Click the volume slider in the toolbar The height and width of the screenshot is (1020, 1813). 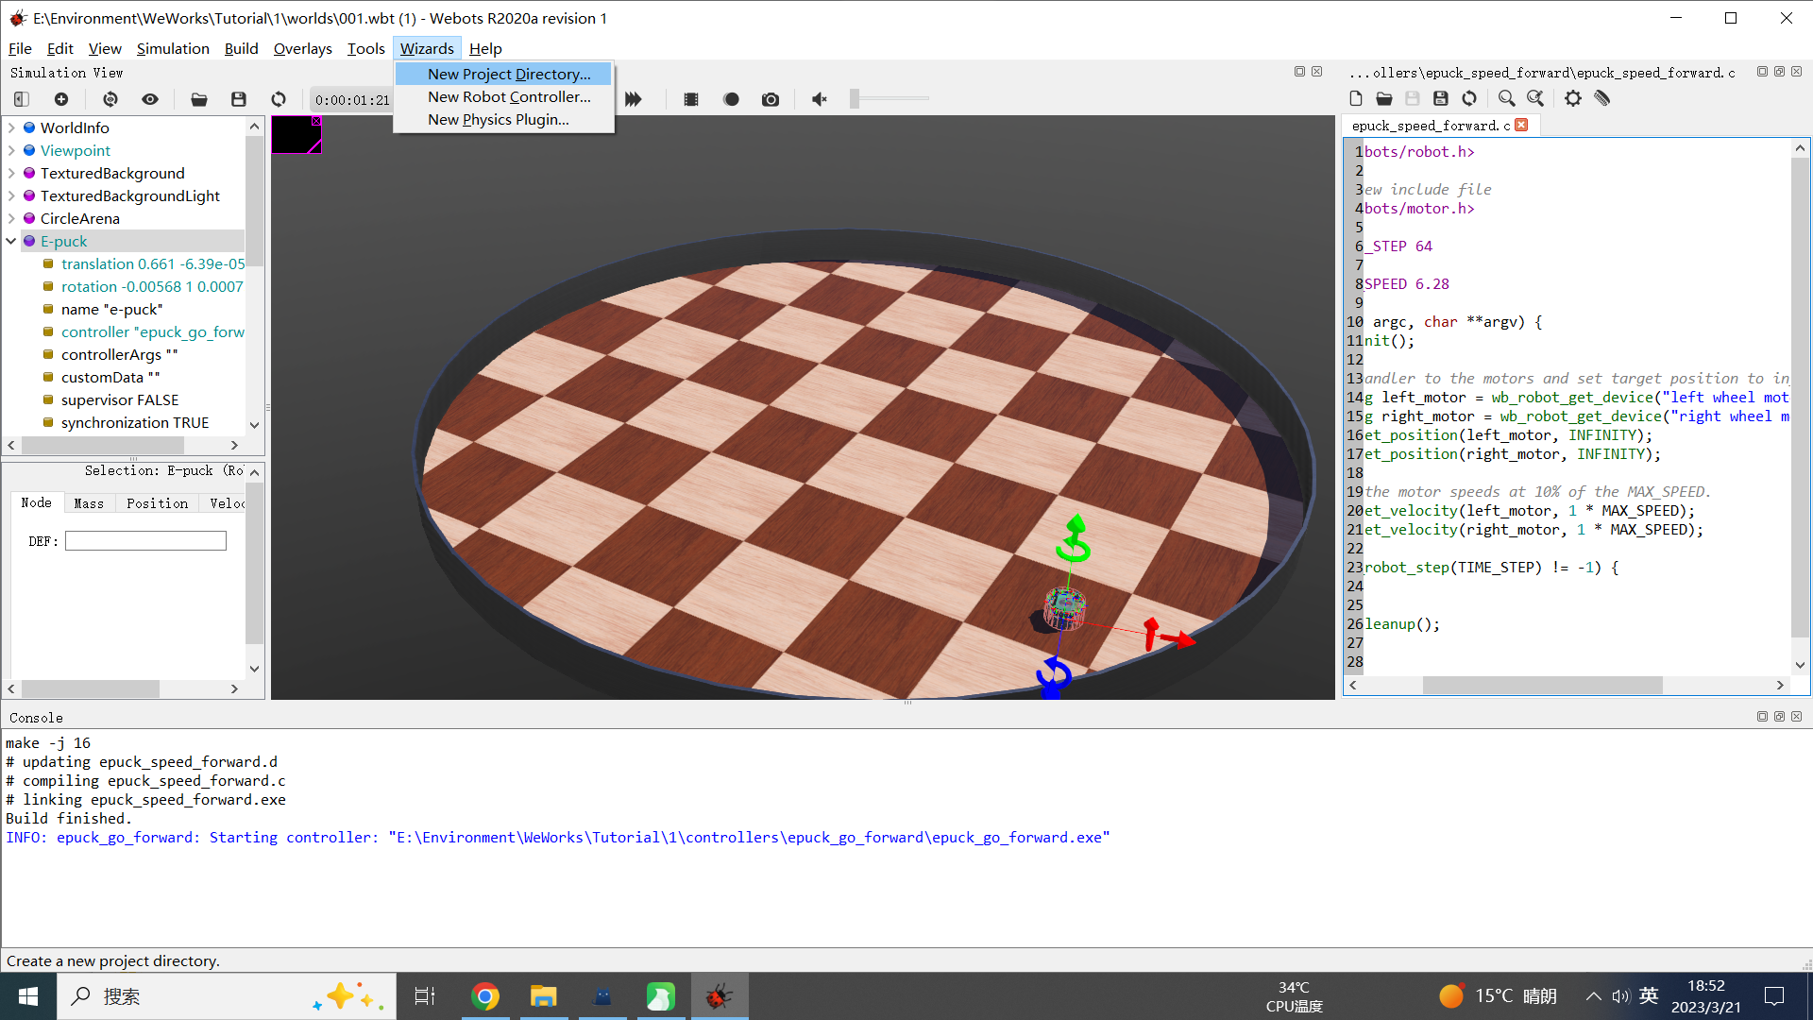click(x=890, y=98)
